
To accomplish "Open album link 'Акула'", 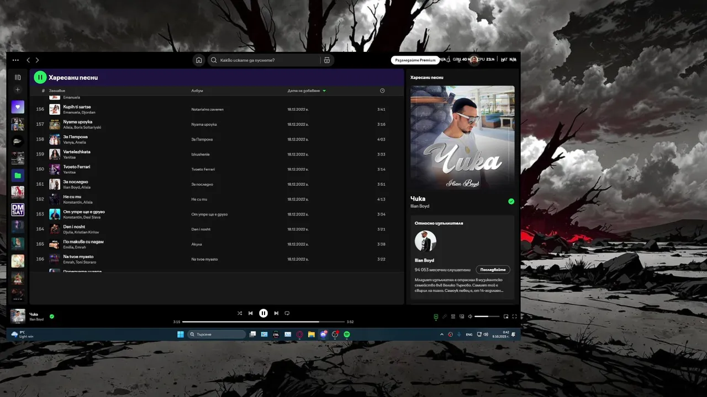I will pyautogui.click(x=197, y=244).
